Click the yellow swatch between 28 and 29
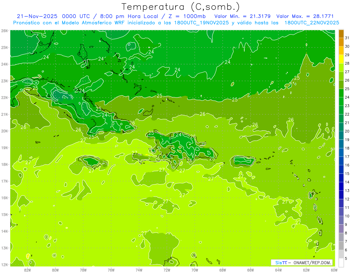The width and height of the screenshot is (355, 274). pos(341,59)
